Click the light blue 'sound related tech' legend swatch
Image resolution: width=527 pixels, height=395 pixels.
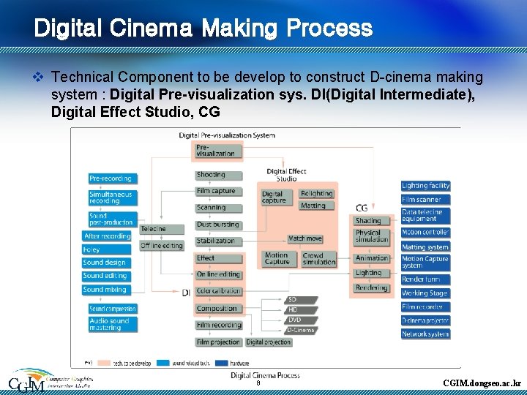pyautogui.click(x=163, y=363)
